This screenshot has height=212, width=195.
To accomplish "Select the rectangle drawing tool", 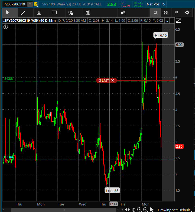I will 54,12.
